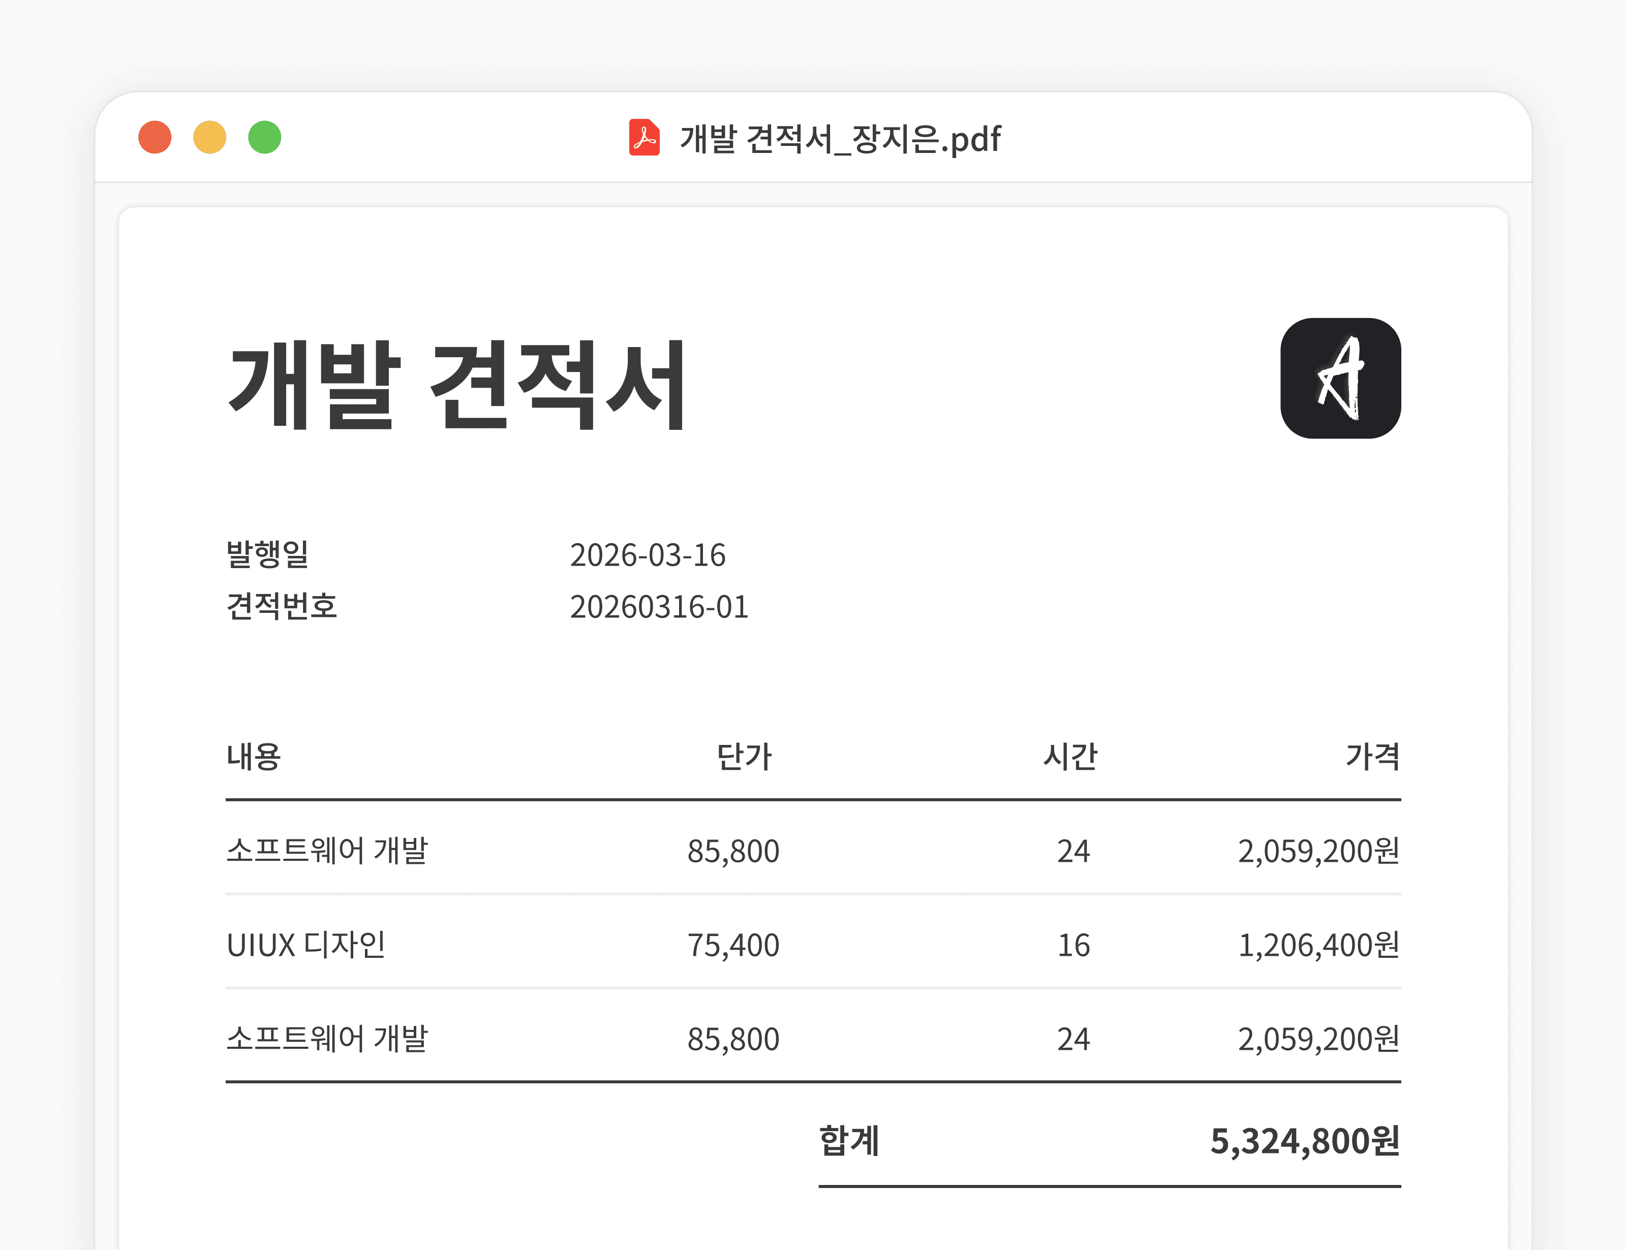Screen dimensions: 1627x1250
Task: Click the '개발 견적서_장지은.pdf' window title
Action: [x=840, y=139]
